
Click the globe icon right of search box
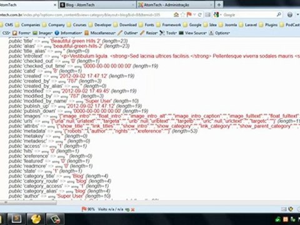pyautogui.click(x=290, y=15)
